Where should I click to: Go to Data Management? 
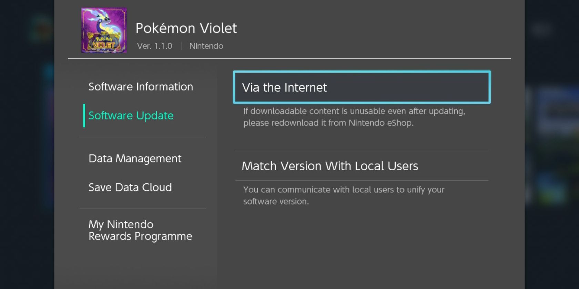[135, 159]
